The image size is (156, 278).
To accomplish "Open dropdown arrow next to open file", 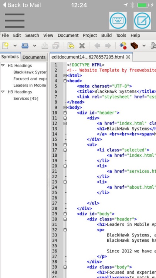I will coord(35,46).
